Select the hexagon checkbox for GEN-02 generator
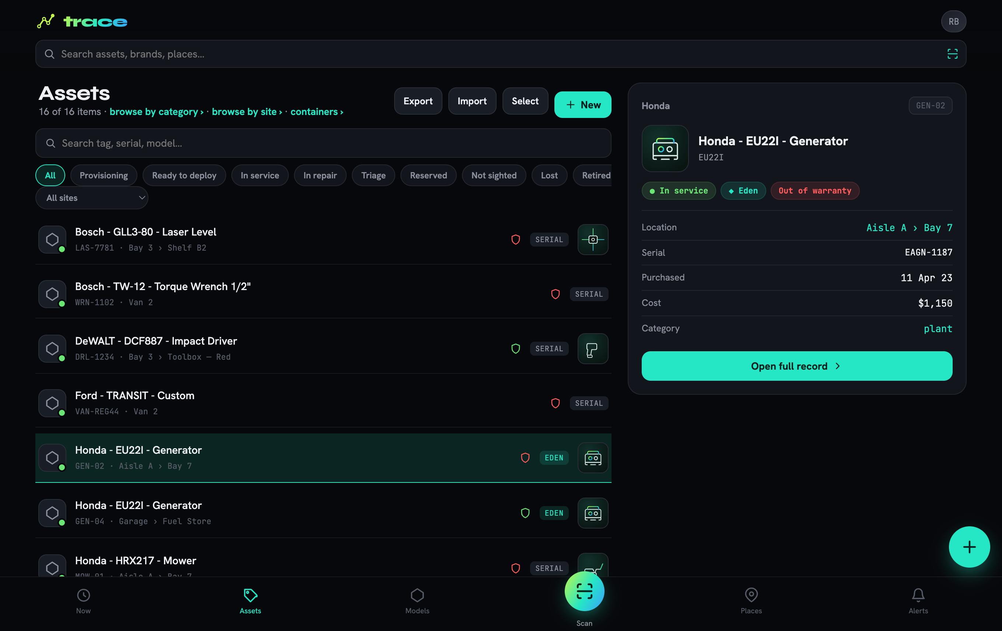The image size is (1002, 631). tap(52, 457)
